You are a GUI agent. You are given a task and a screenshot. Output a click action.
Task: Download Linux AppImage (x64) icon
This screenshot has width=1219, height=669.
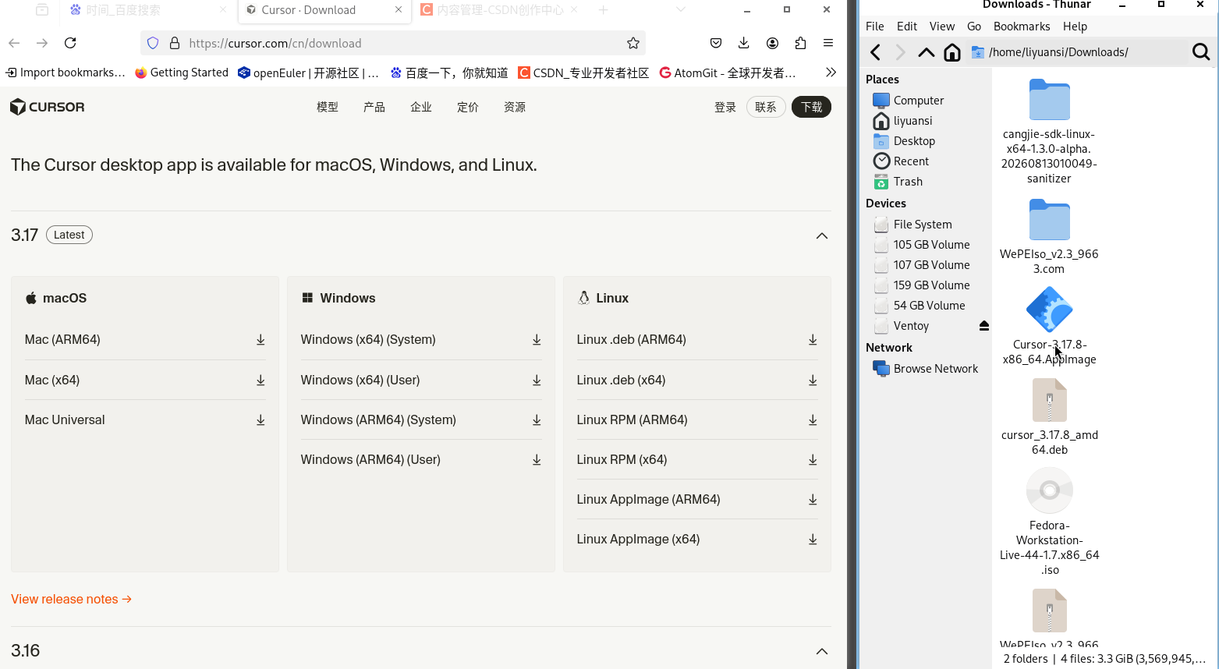tap(813, 540)
